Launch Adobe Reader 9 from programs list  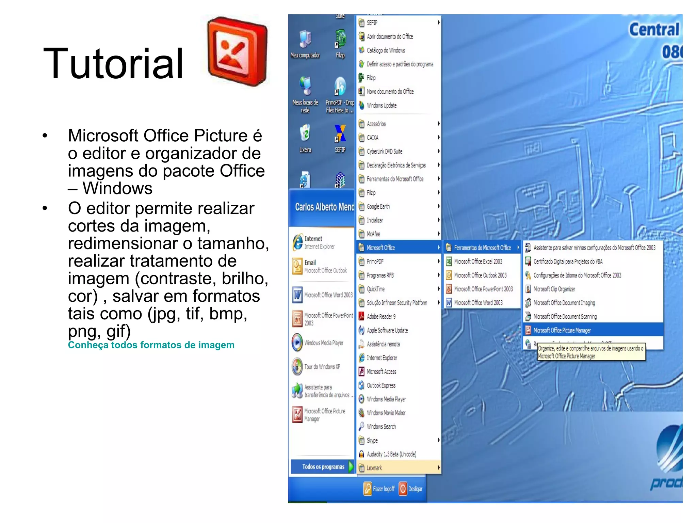(381, 316)
